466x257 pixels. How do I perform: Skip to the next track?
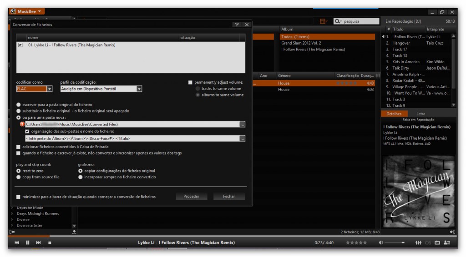38,243
